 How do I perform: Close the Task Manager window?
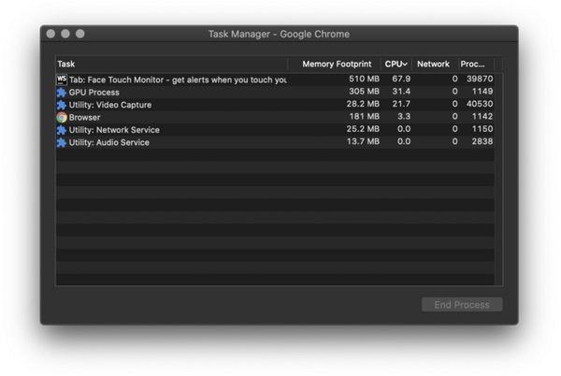pos(50,34)
